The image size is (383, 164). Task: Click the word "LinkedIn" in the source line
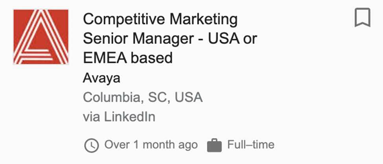tap(130, 116)
